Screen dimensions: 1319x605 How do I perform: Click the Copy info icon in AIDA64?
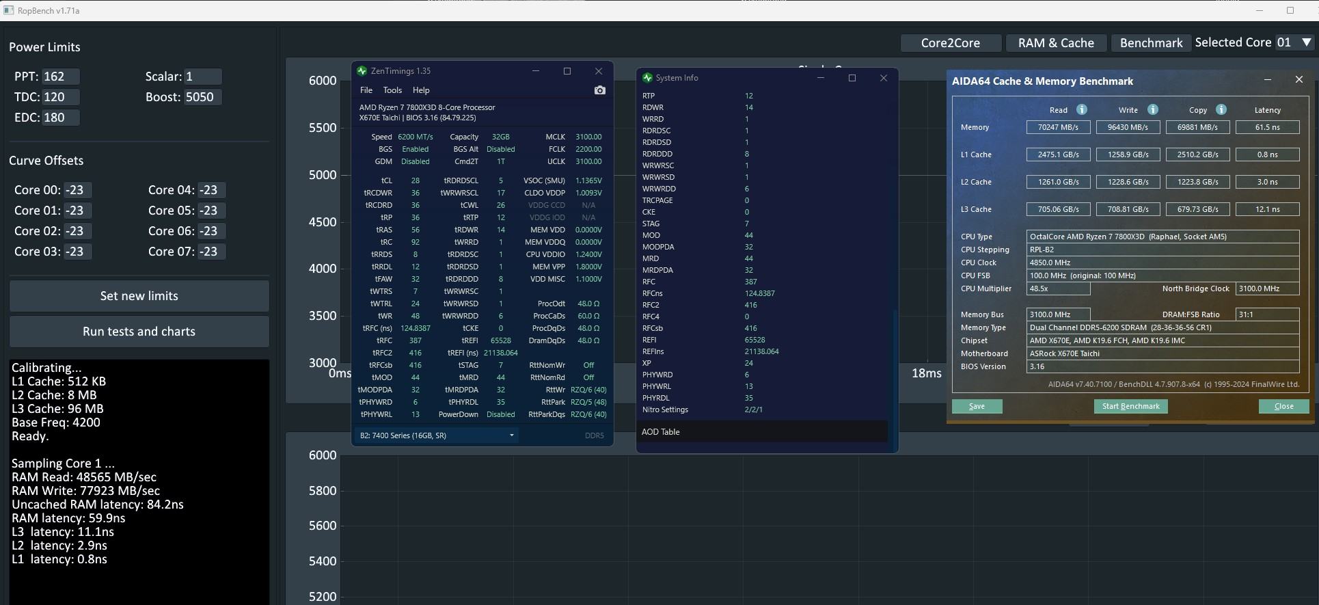(x=1221, y=109)
